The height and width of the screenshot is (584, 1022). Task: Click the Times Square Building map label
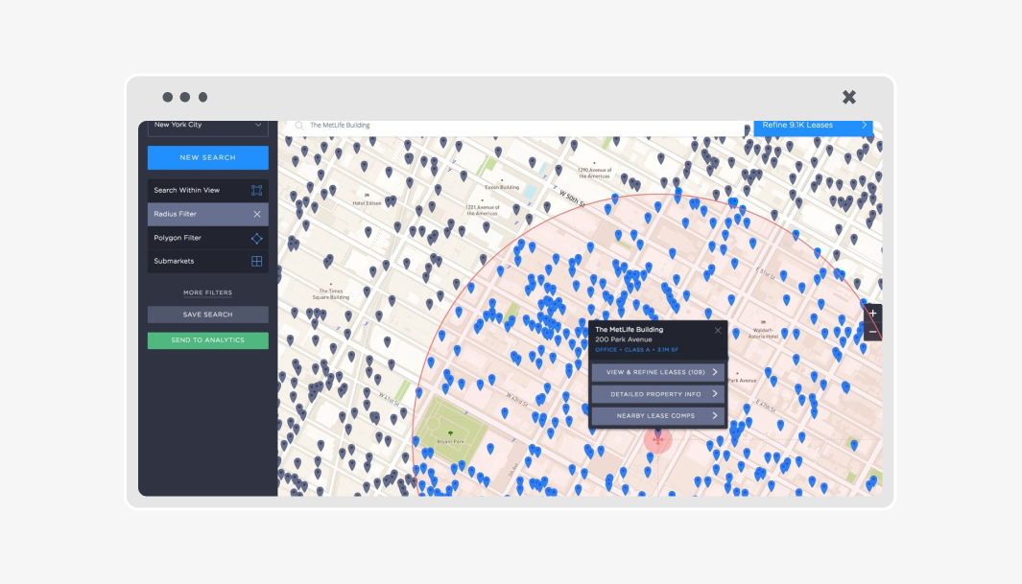click(x=330, y=294)
